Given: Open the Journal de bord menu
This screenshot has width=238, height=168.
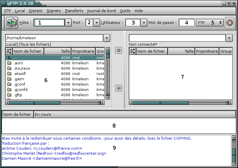Looking at the screenshot, I should [101, 11].
